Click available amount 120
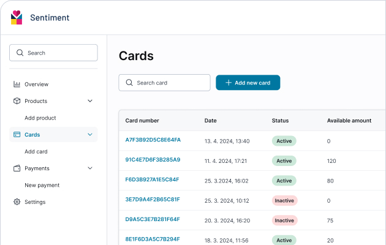This screenshot has height=245, width=386. [331, 161]
